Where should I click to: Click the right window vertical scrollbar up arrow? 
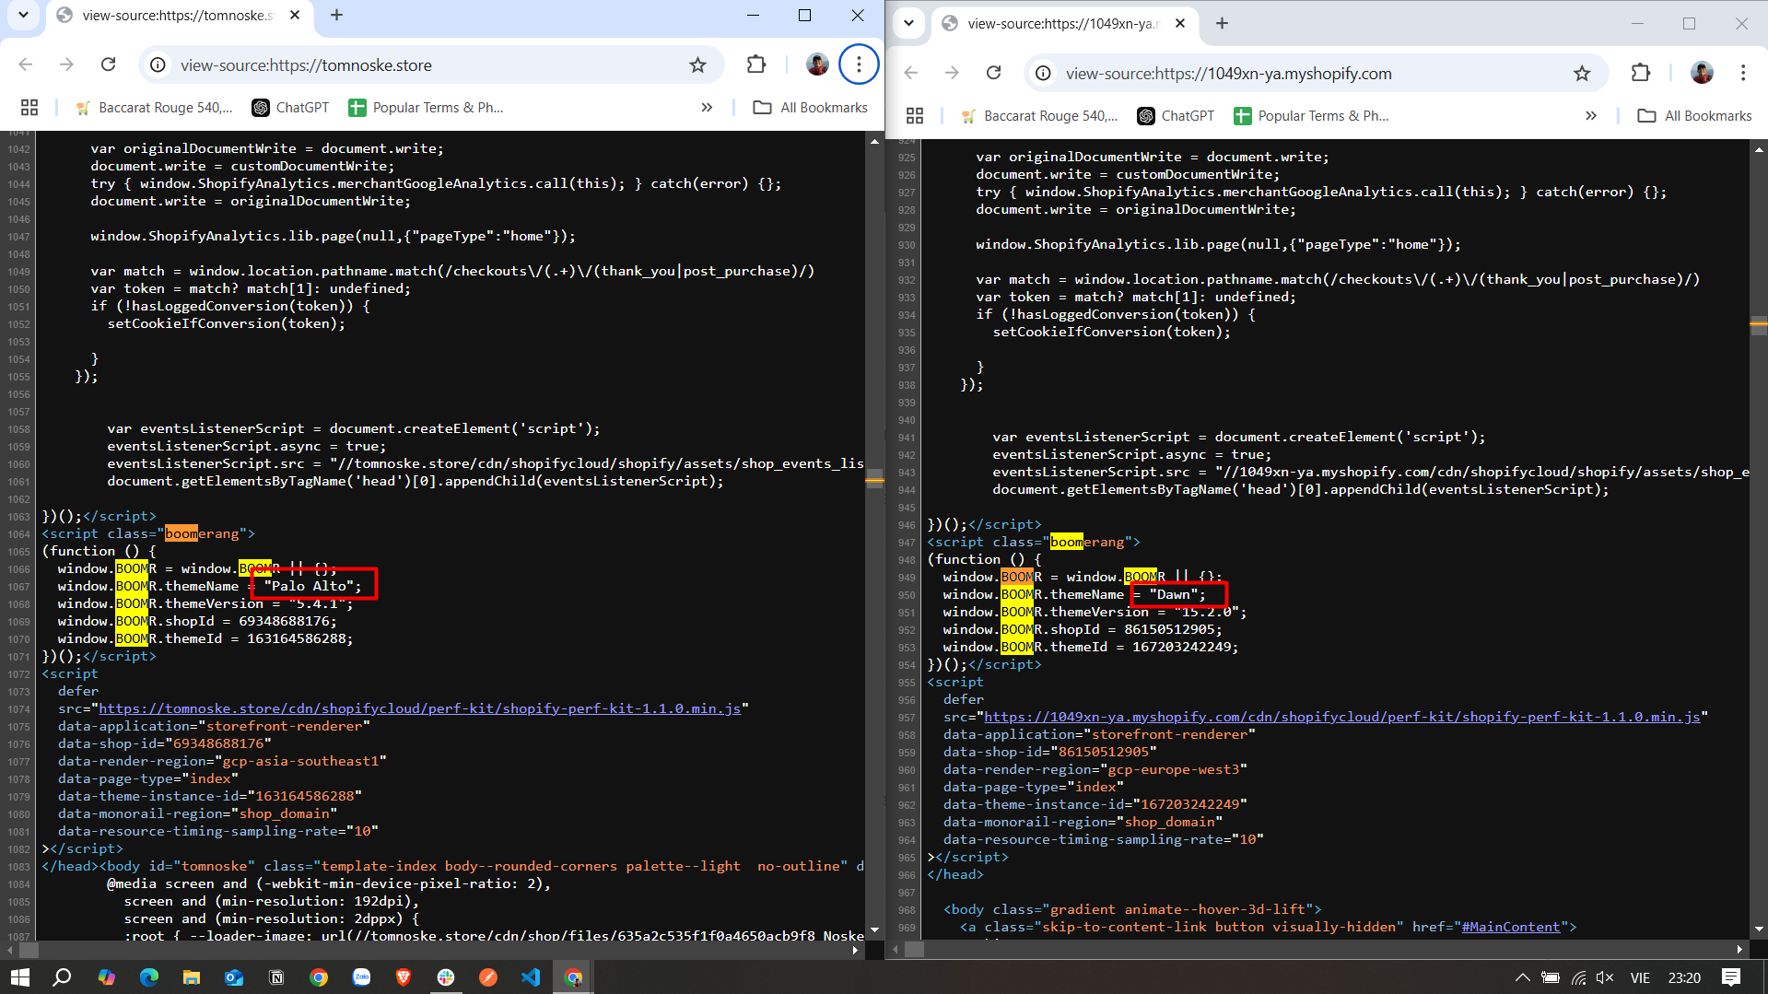pos(1759,149)
